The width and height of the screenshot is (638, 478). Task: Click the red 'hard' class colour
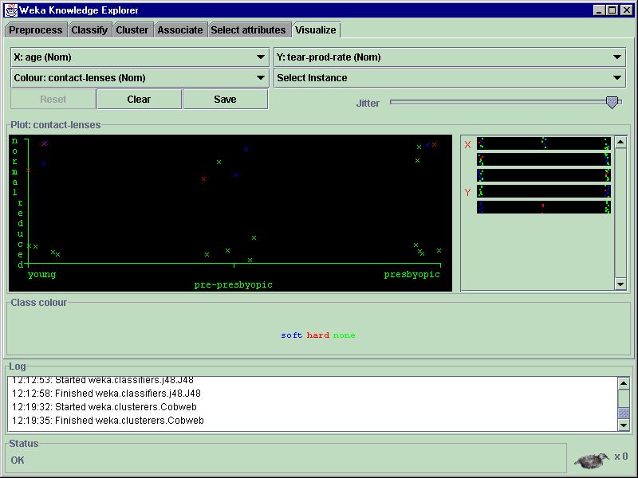tap(317, 335)
